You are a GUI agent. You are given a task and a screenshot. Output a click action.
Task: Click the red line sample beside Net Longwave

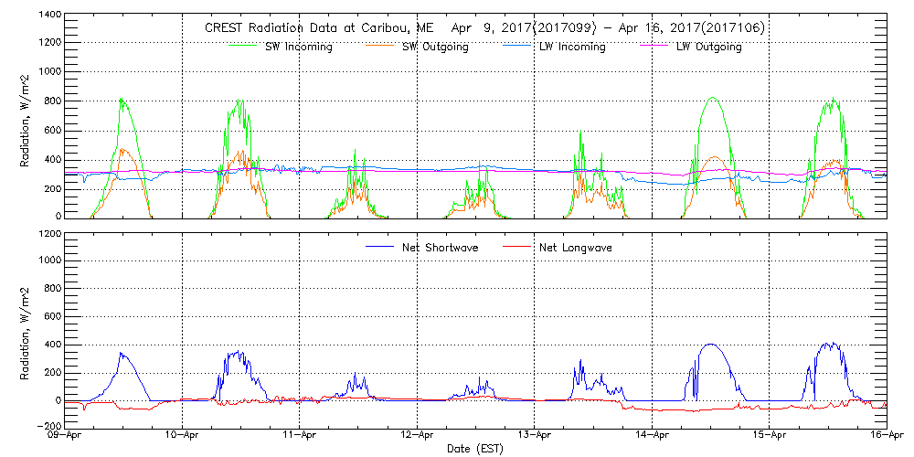[519, 247]
